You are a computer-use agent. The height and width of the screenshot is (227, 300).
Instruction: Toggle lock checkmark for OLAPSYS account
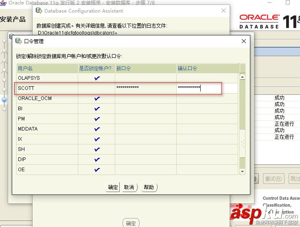tap(97, 78)
